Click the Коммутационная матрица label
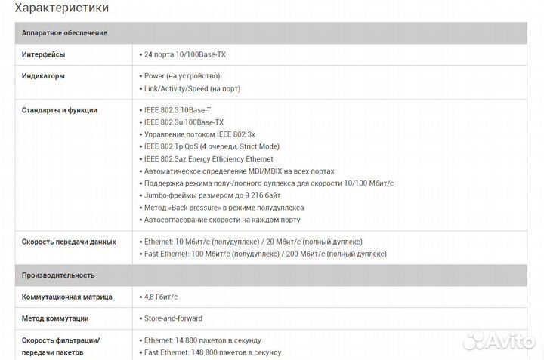 coord(67,297)
